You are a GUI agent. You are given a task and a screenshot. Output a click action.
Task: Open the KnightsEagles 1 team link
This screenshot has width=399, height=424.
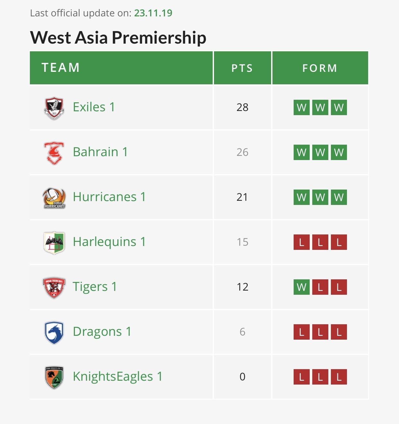pyautogui.click(x=118, y=377)
